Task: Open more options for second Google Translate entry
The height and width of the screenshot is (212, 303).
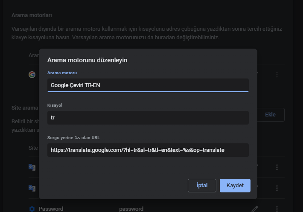Action: tap(277, 188)
